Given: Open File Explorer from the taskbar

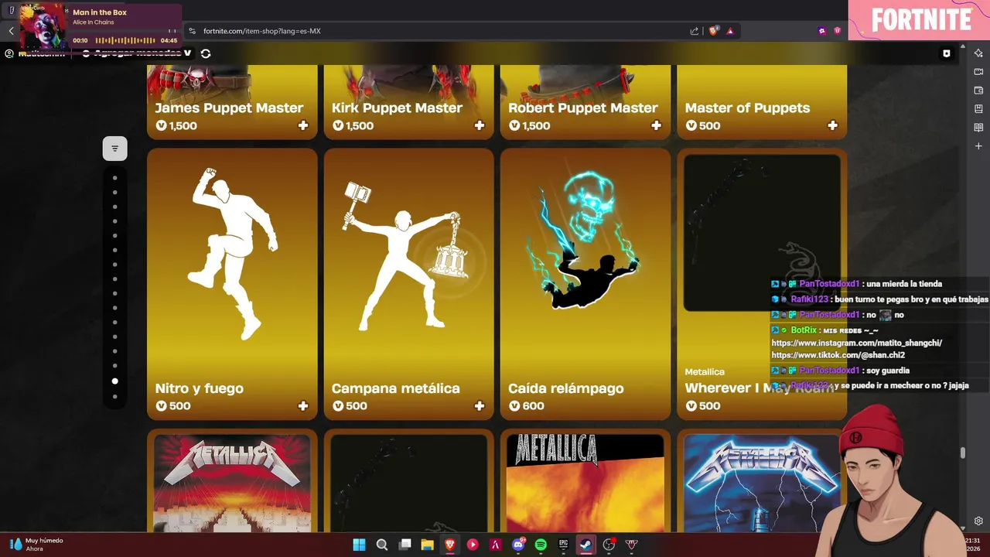Looking at the screenshot, I should 427,545.
